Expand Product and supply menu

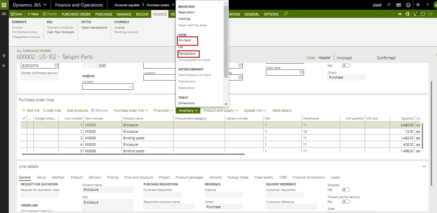[x=221, y=110]
